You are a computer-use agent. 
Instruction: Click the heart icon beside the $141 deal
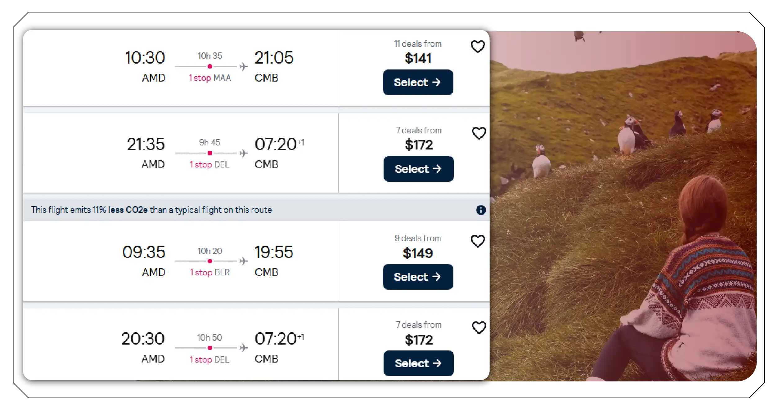(478, 46)
